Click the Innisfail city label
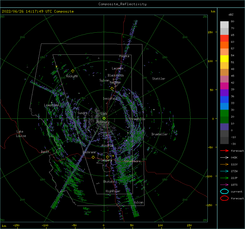The image size is (245, 229). pos(110,99)
